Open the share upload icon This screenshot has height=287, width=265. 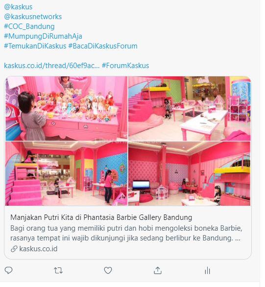coord(158,270)
